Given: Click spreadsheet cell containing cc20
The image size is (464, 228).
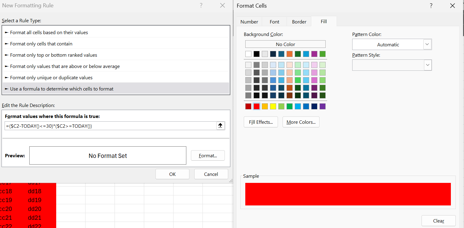Looking at the screenshot, I should click(x=13, y=209).
